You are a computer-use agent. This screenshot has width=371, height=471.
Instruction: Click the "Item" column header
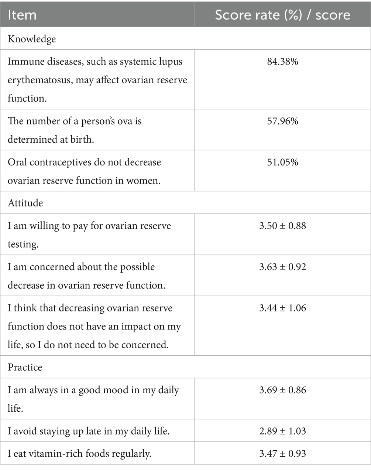(x=22, y=15)
